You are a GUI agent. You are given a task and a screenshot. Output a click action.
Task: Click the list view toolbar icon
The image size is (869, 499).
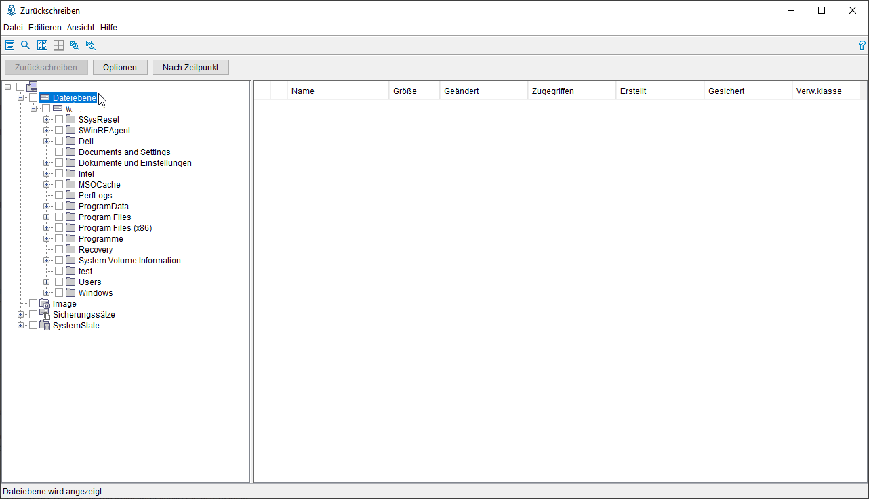9,45
